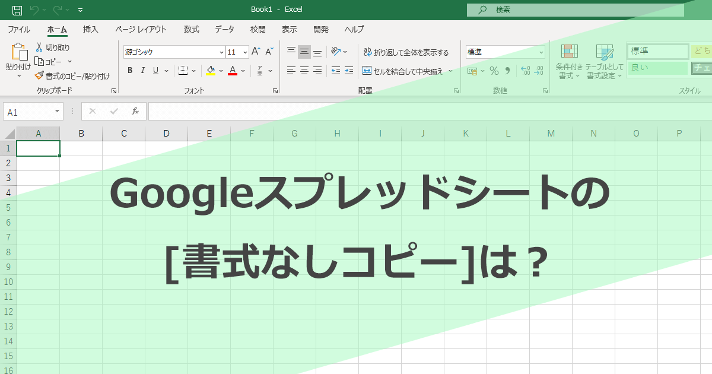Click the Undo arrow icon
The image size is (712, 374).
pos(34,10)
